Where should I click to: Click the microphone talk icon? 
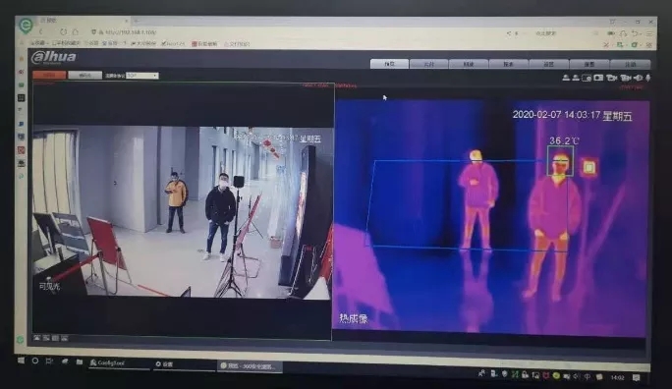tap(648, 78)
